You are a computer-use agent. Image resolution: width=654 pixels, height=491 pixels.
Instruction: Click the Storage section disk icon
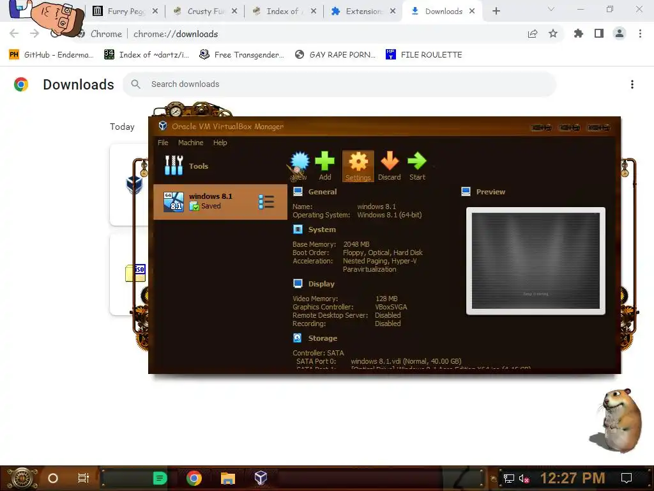298,338
